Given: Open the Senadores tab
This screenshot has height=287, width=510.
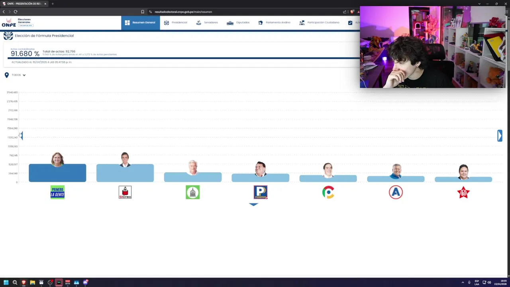Looking at the screenshot, I should point(207,23).
